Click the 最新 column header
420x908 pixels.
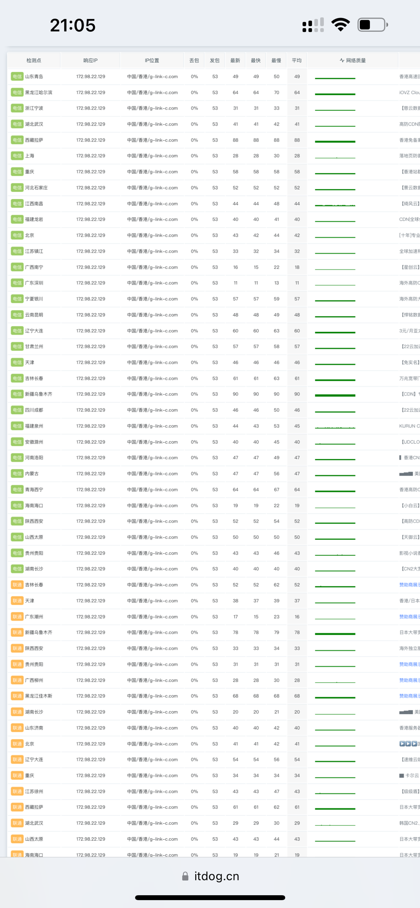tap(235, 60)
